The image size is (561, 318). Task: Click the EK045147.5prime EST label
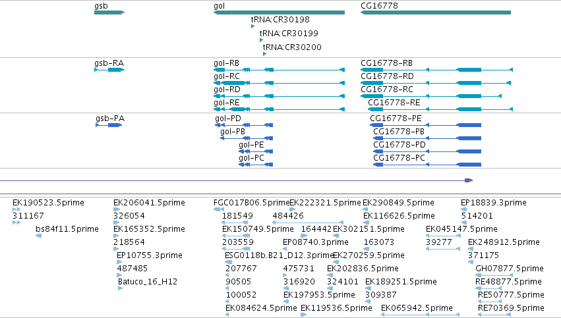coord(461,229)
